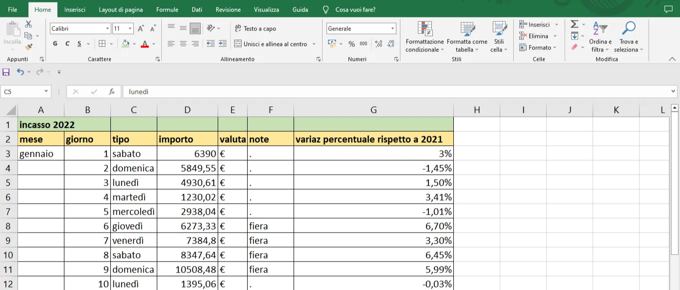This screenshot has width=680, height=290.
Task: Toggle Testo a capo text wrapping
Action: [255, 28]
